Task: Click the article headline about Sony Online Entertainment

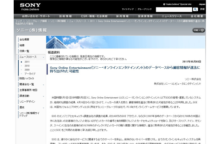Action: click(125, 69)
